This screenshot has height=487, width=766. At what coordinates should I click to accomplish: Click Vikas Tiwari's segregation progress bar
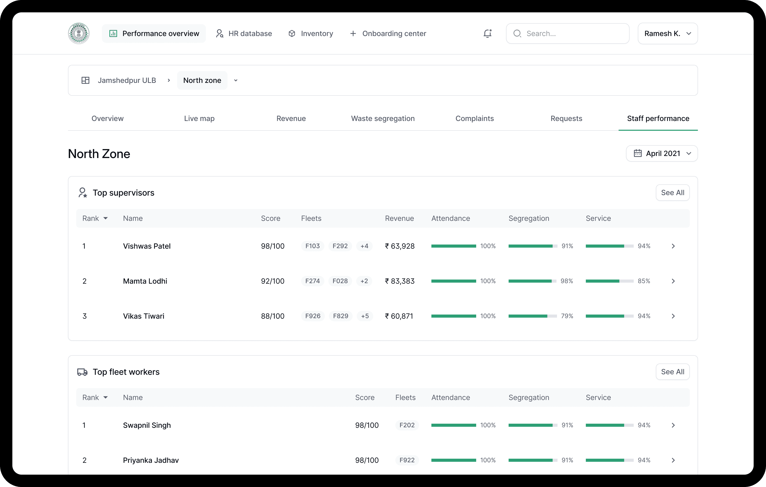click(x=532, y=316)
